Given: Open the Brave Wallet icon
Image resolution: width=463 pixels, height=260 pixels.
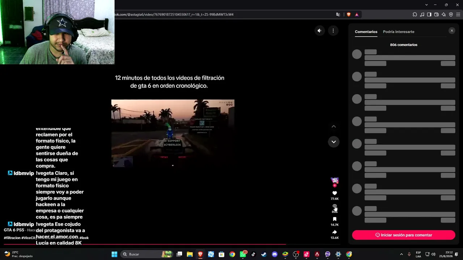Looking at the screenshot, I should coord(437,14).
